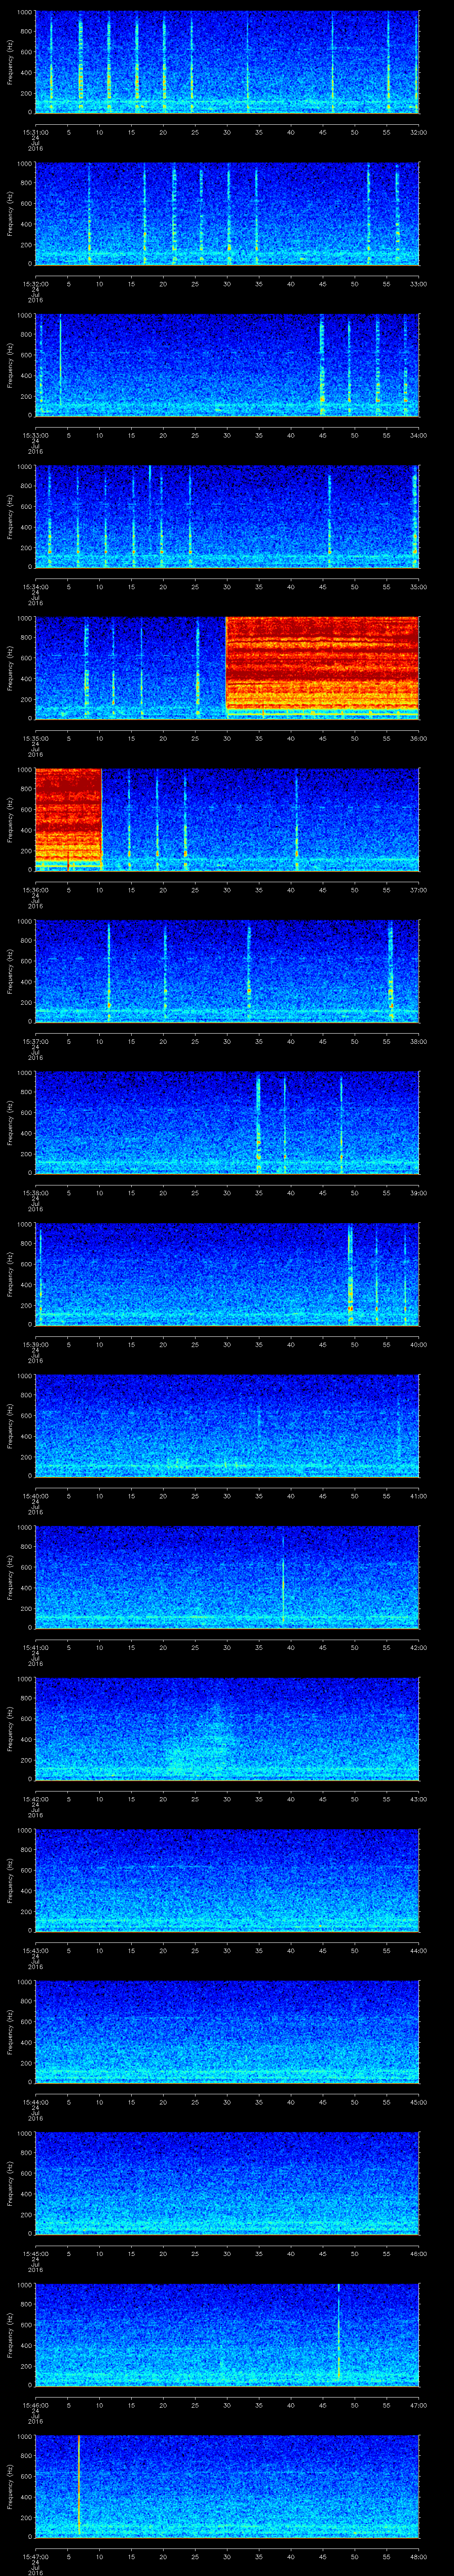Click the 15:42:00 start time label
454x2576 pixels.
pyautogui.click(x=35, y=1799)
